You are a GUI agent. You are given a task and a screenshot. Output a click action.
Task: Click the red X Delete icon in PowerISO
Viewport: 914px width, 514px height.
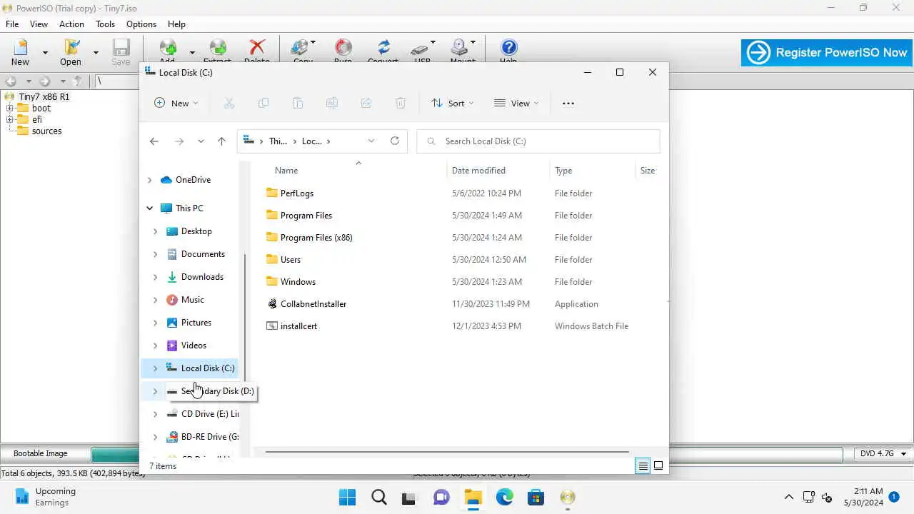[x=256, y=48]
